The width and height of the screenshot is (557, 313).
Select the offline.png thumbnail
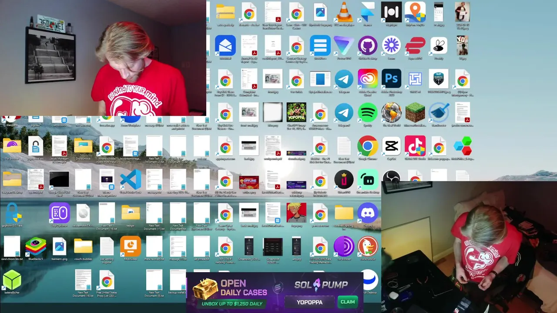249,182
